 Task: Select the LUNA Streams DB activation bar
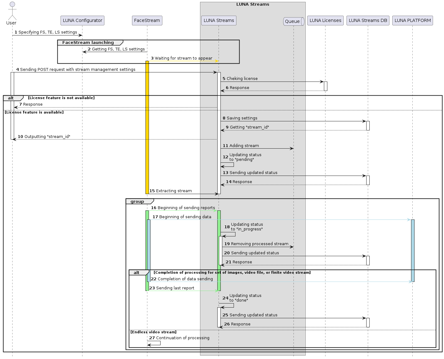pos(367,125)
